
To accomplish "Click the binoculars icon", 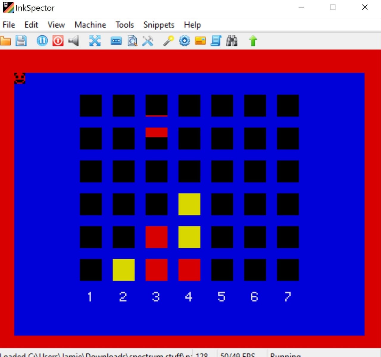I will click(232, 41).
